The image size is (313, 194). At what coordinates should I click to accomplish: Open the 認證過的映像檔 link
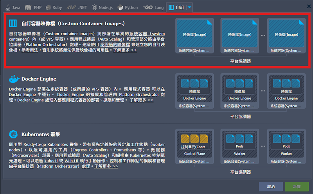pyautogui.click(x=115, y=45)
